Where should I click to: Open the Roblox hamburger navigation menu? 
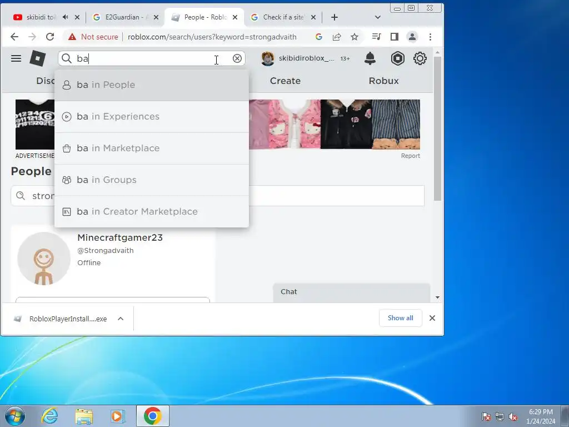tap(16, 58)
